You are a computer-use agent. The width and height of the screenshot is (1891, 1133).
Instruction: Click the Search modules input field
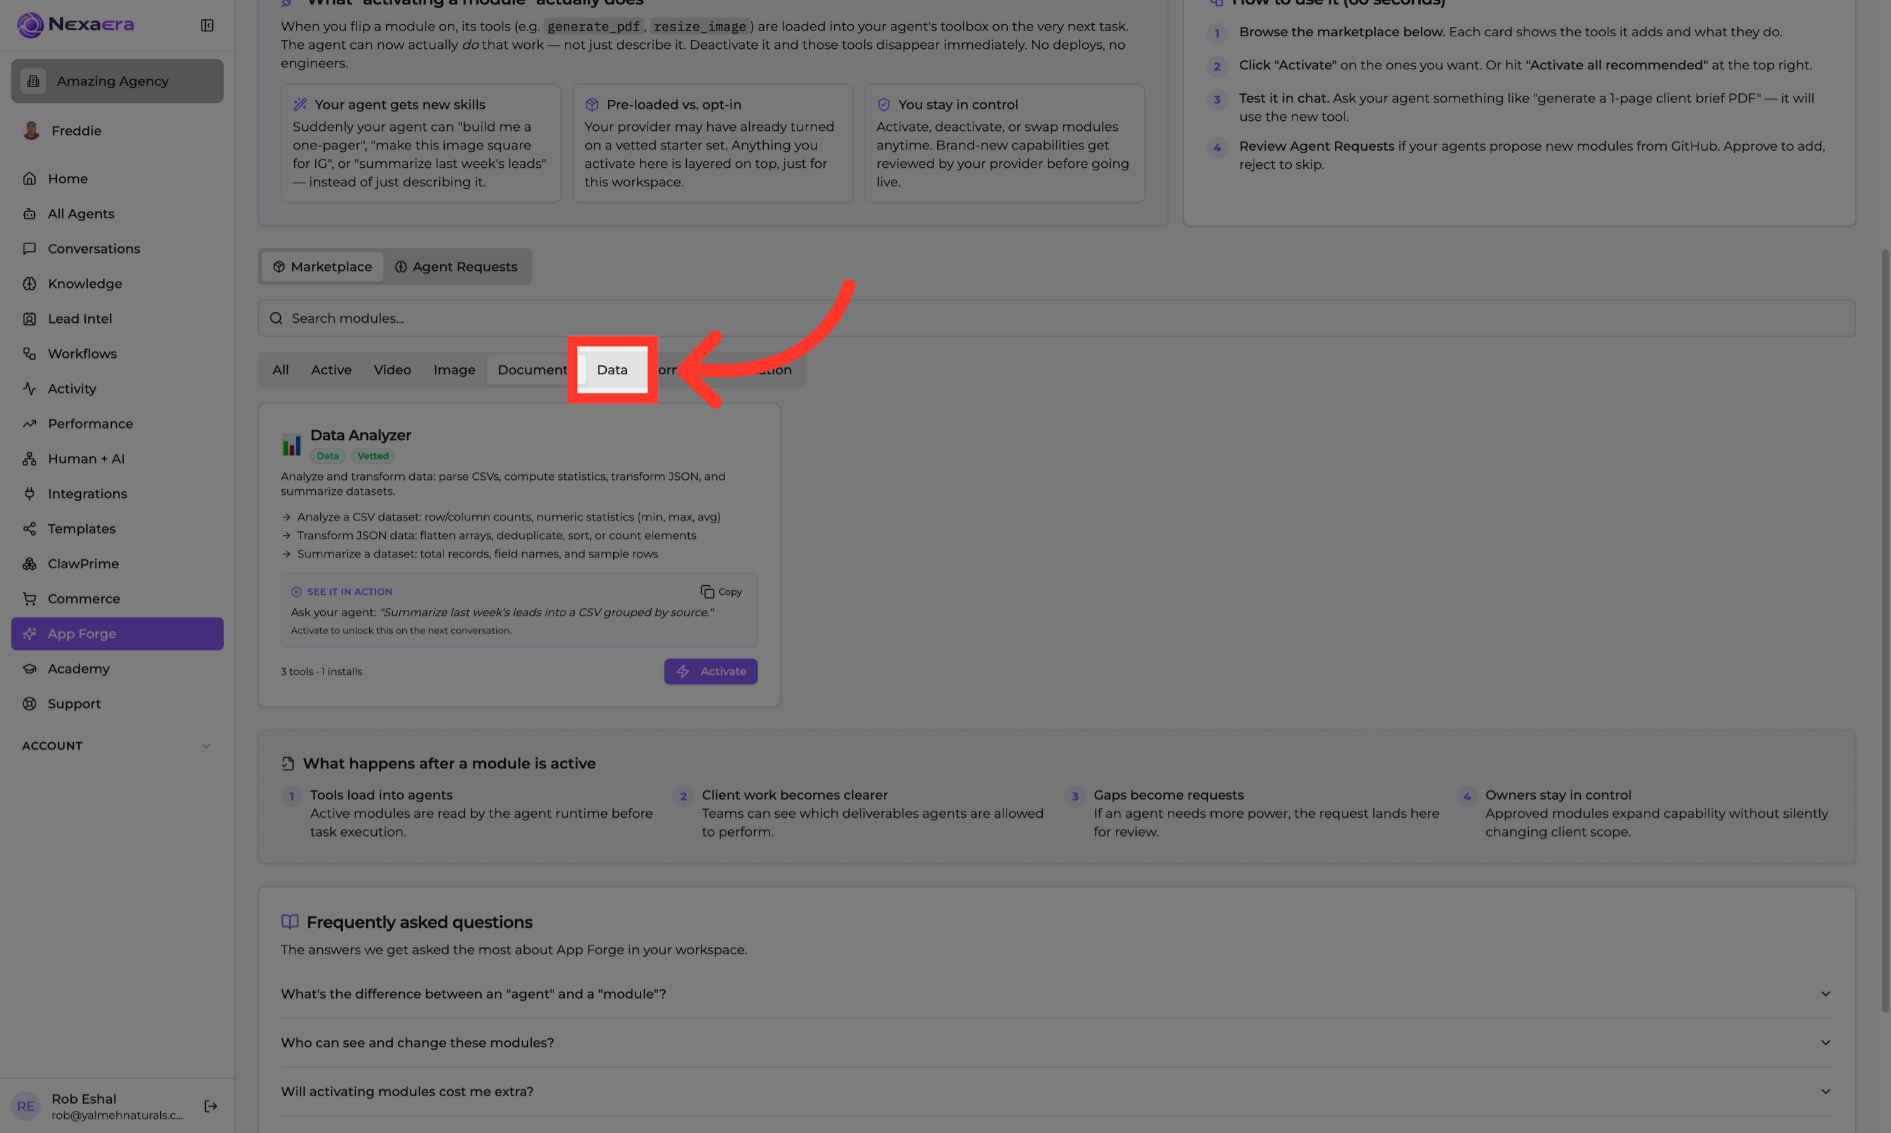1056,318
